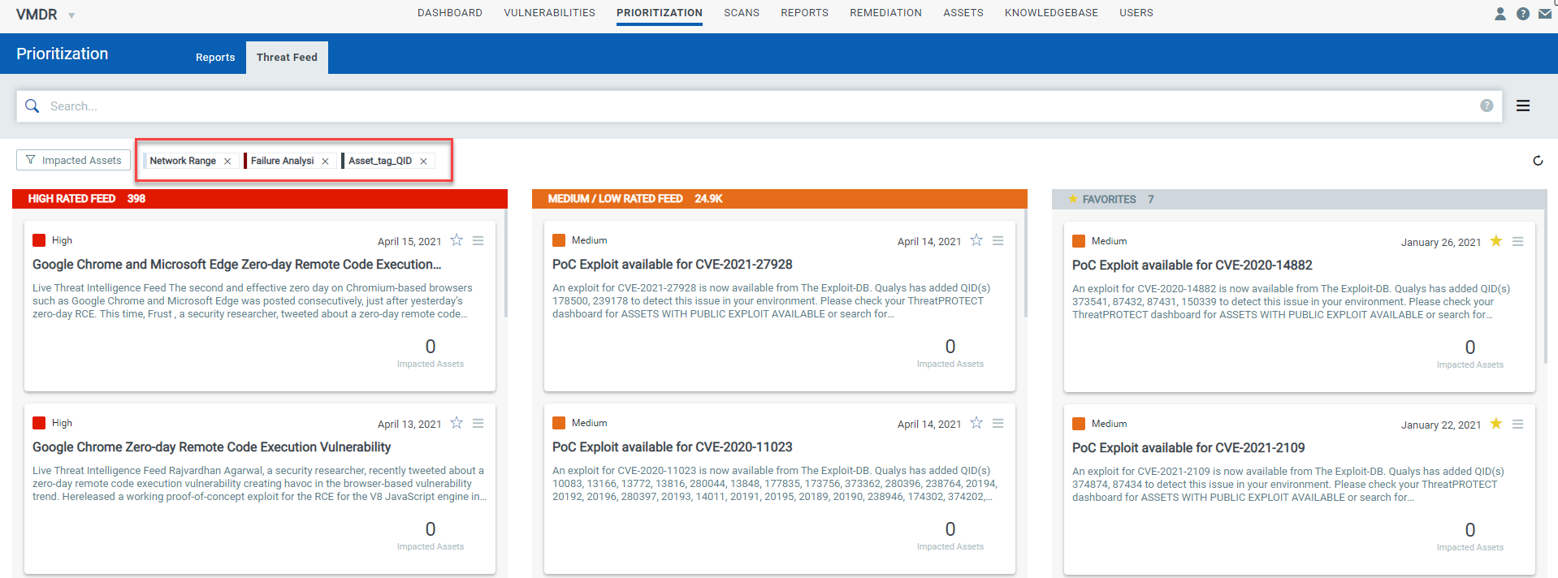1558x578 pixels.
Task: Go to the Vulnerabilities menu
Action: pos(549,13)
